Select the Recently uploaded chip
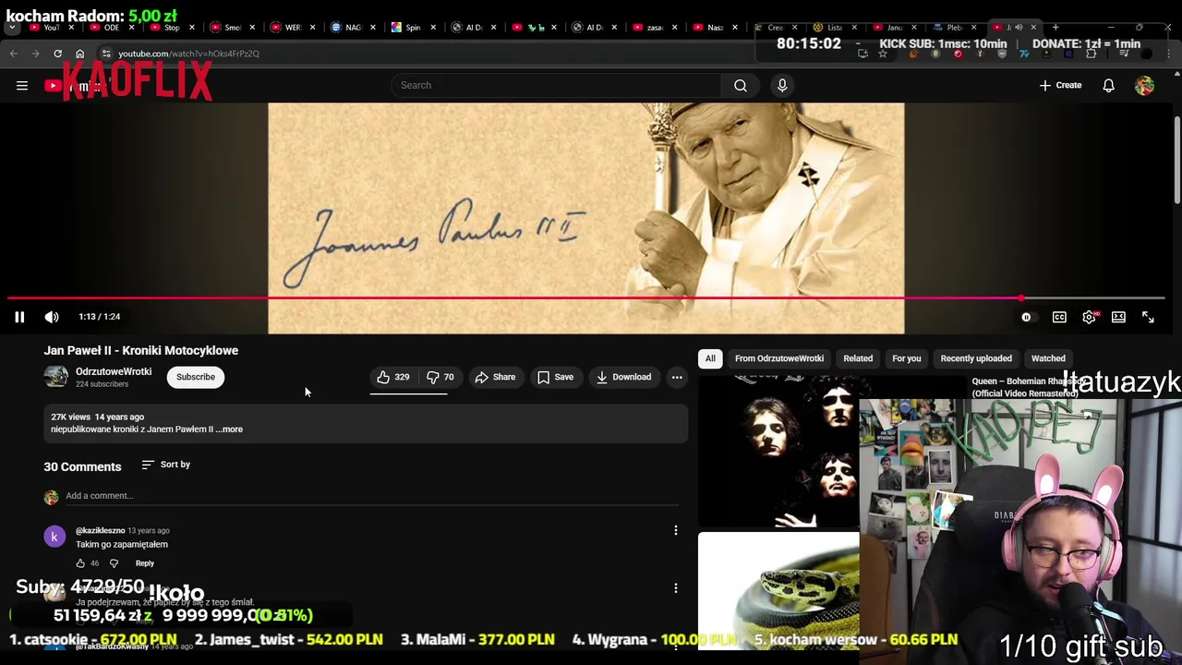Image resolution: width=1182 pixels, height=665 pixels. pos(976,358)
